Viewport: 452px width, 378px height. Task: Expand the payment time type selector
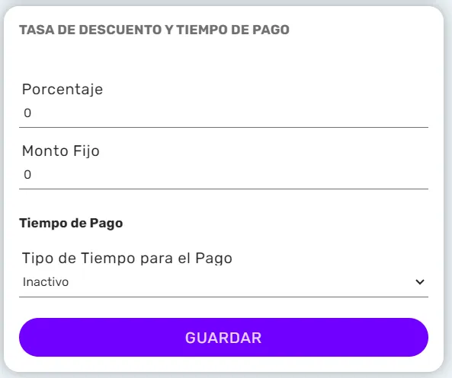point(223,282)
